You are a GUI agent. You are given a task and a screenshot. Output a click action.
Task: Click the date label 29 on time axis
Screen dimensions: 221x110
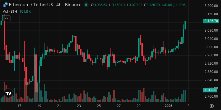pyautogui.click(x=139, y=106)
